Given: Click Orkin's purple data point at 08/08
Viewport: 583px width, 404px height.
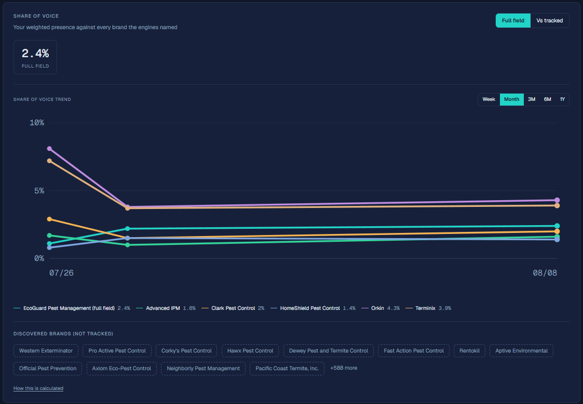Looking at the screenshot, I should 557,200.
